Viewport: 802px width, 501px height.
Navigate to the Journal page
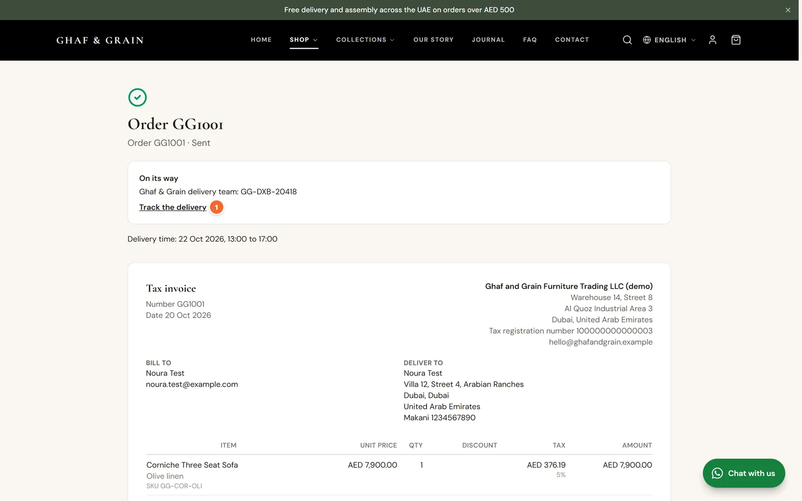coord(488,40)
